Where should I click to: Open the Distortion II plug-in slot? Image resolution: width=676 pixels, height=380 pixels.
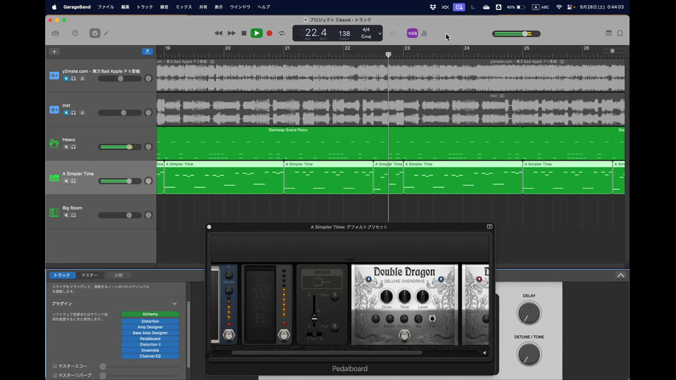point(150,345)
